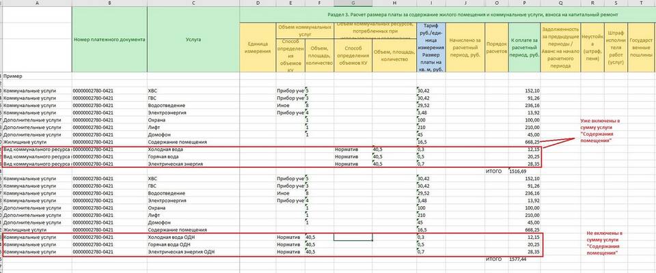Image resolution: width=656 pixels, height=273 pixels.
Task: Click the 40,5 volume in the 'Горячая вода ОДН' row
Action: tap(320, 244)
